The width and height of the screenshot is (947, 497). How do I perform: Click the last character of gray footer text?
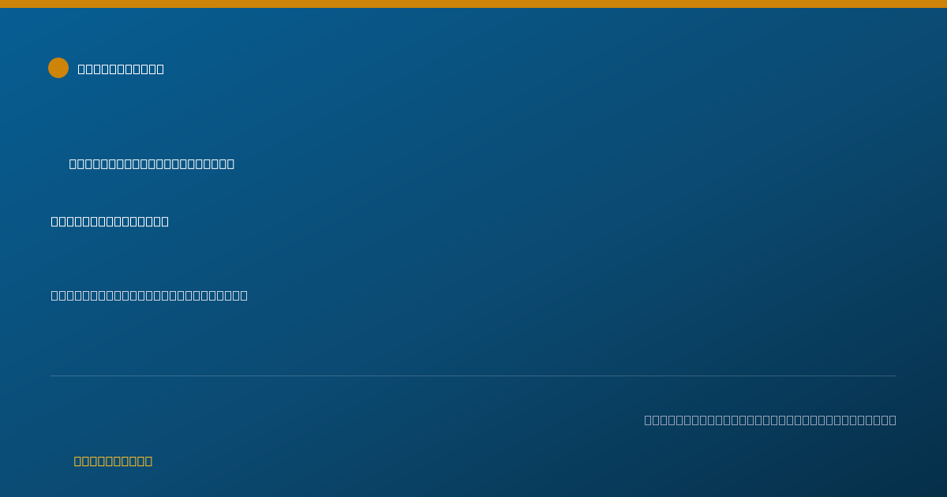pos(893,420)
